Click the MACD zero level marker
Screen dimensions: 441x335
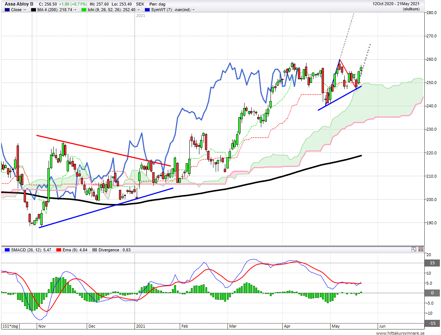(432, 293)
